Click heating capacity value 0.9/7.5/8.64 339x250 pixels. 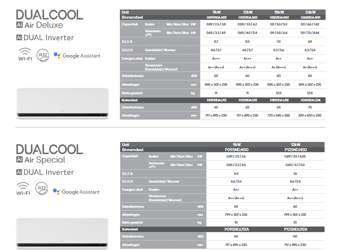[310, 33]
